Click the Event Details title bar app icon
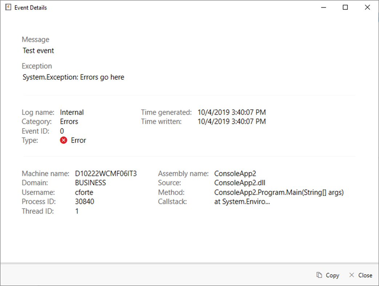 point(8,7)
